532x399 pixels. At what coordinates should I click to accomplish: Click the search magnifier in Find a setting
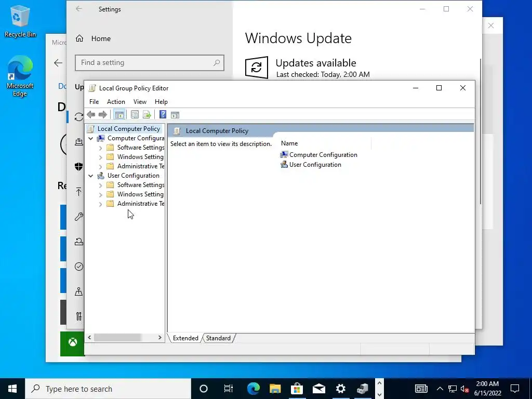click(217, 63)
